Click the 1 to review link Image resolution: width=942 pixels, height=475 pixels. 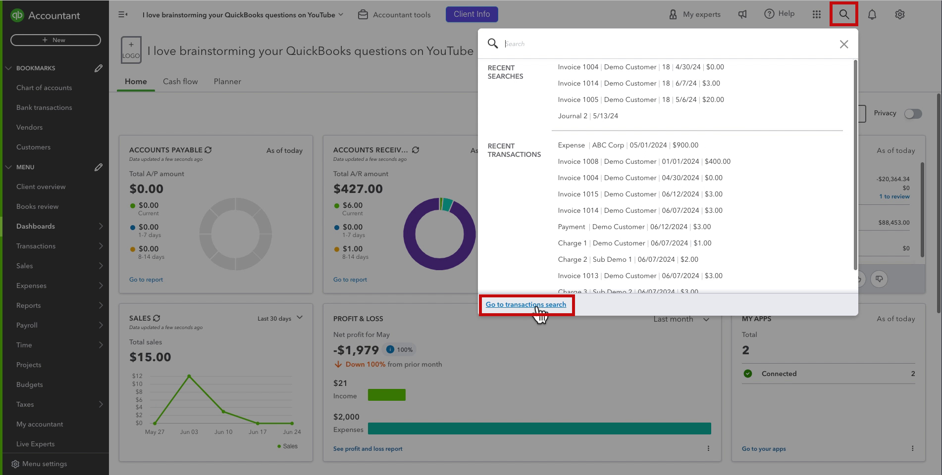coord(894,196)
